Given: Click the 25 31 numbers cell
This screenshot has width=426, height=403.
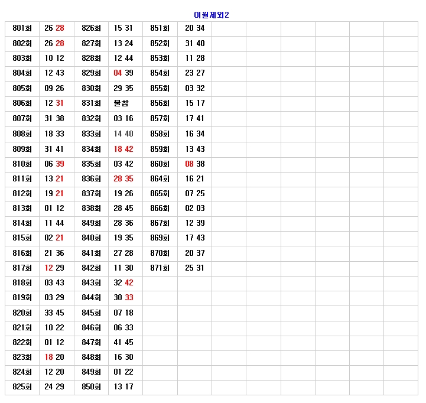Looking at the screenshot, I should coord(194,268).
